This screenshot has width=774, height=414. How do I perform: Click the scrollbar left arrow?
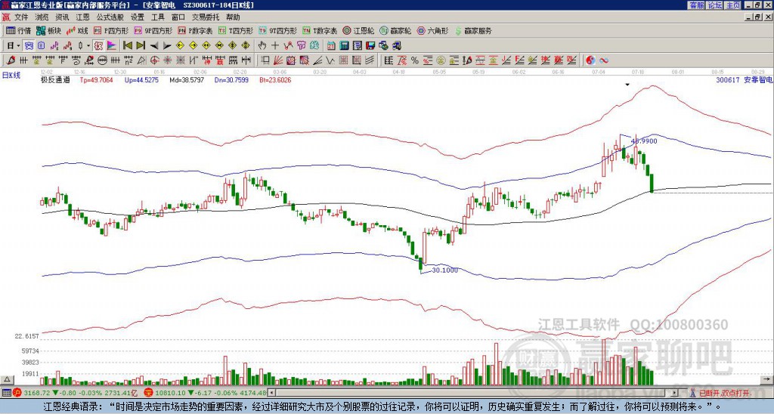(271, 393)
